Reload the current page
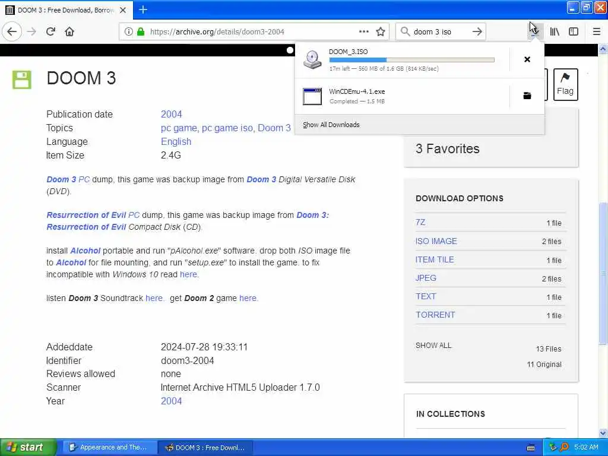Image resolution: width=608 pixels, height=456 pixels. pos(50,31)
